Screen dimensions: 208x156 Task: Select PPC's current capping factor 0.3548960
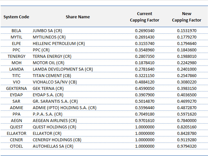pos(144,50)
